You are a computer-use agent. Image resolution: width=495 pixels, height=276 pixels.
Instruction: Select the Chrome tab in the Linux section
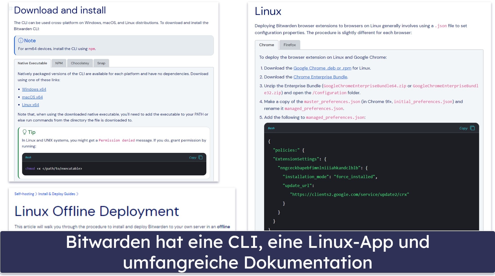(x=266, y=45)
